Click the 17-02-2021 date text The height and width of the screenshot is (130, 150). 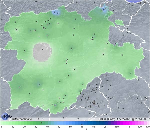click(x=123, y=119)
